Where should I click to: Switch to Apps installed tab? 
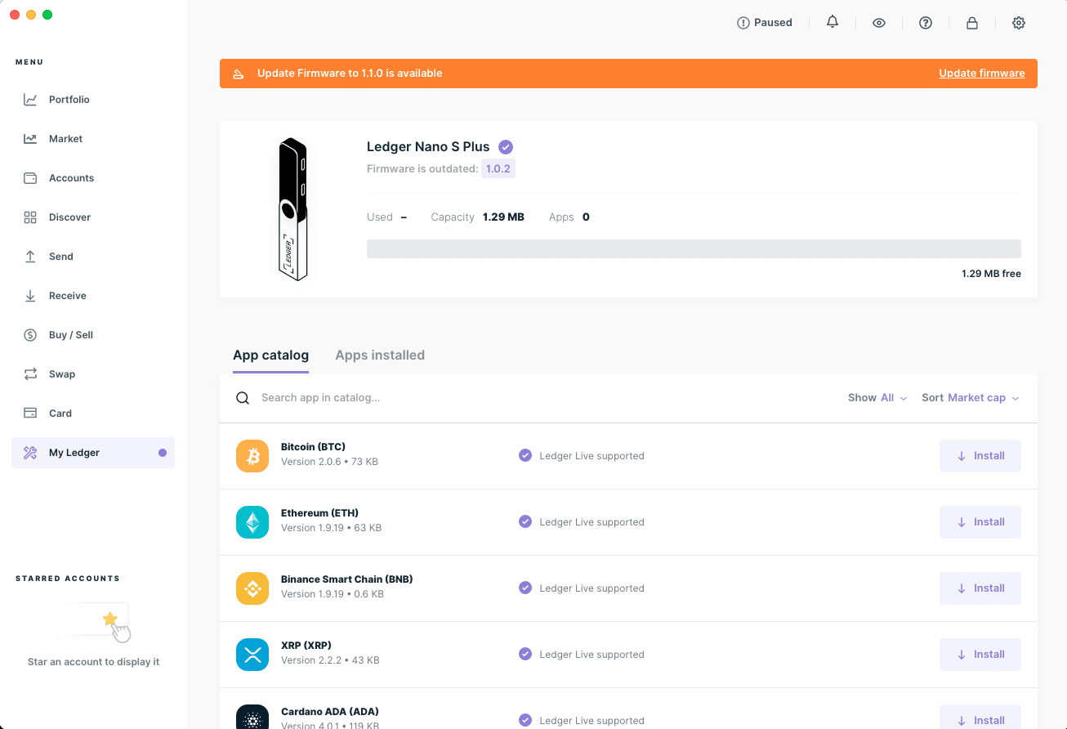(380, 356)
